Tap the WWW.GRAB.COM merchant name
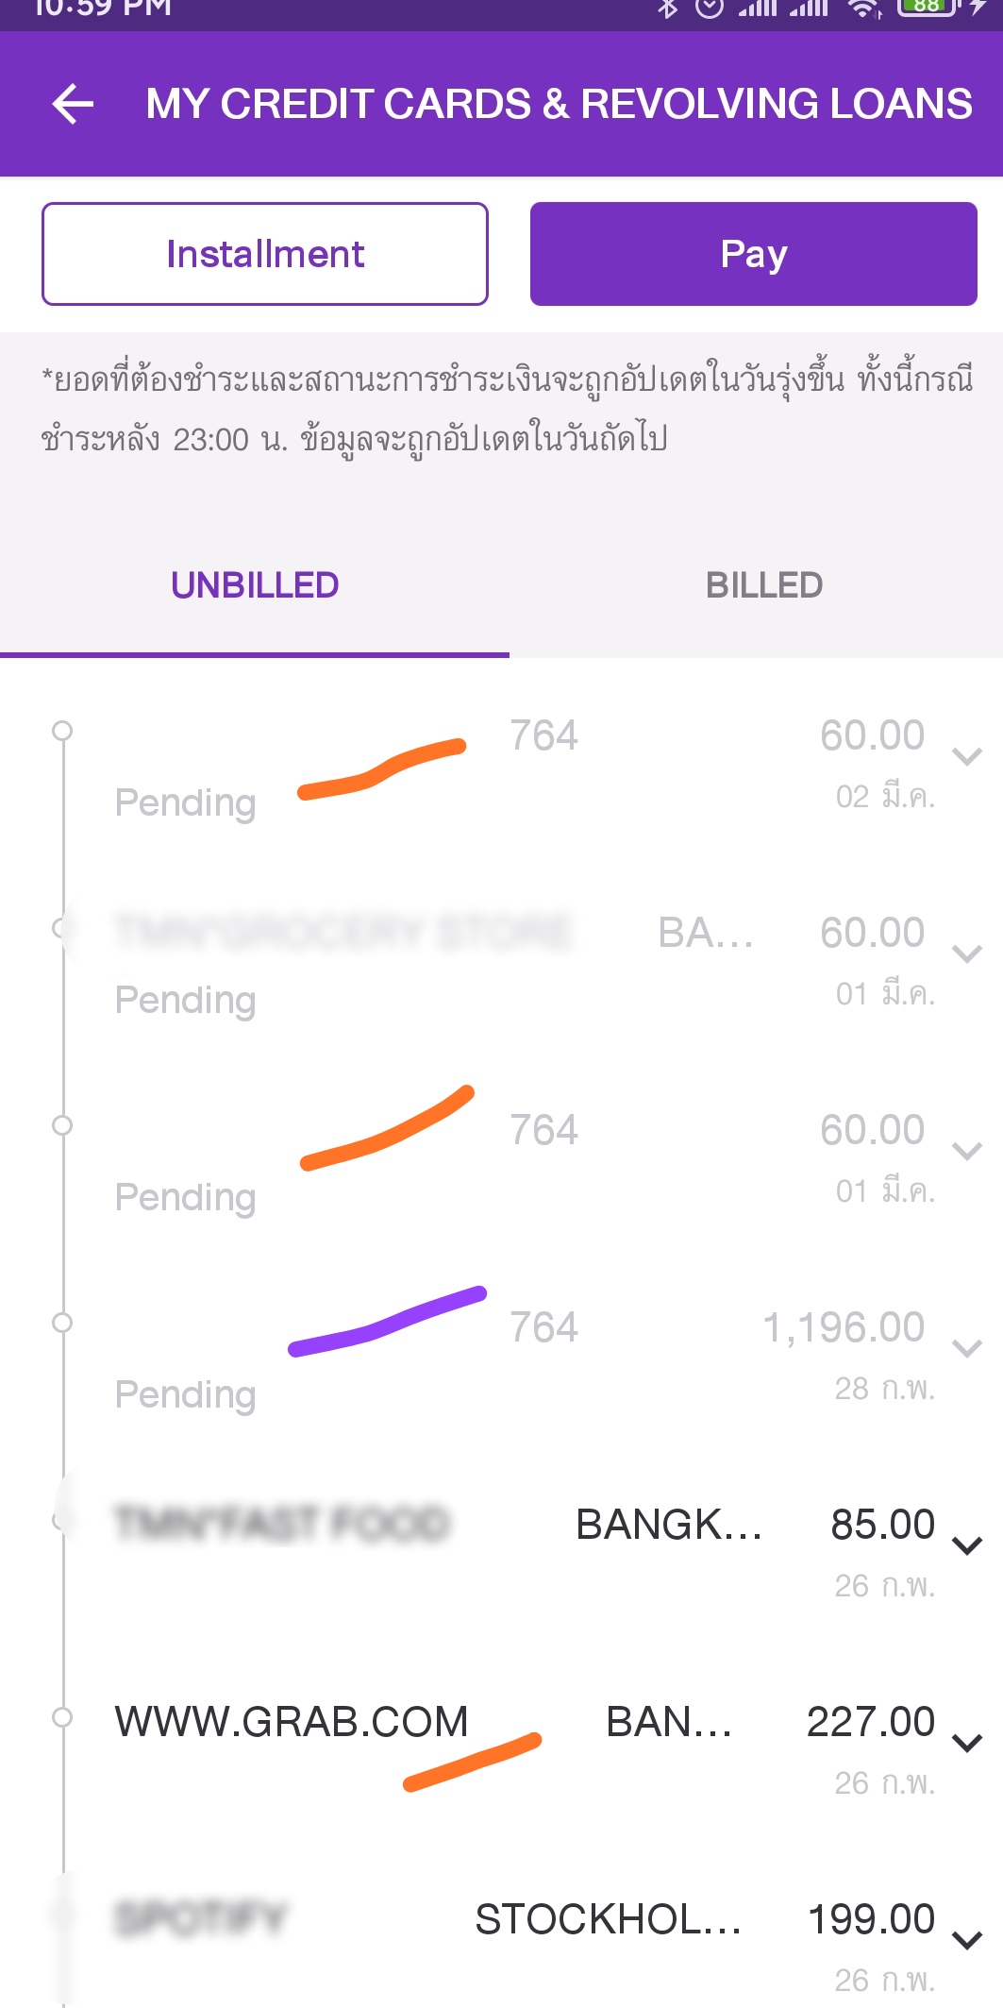The width and height of the screenshot is (1003, 2008). tap(292, 1722)
